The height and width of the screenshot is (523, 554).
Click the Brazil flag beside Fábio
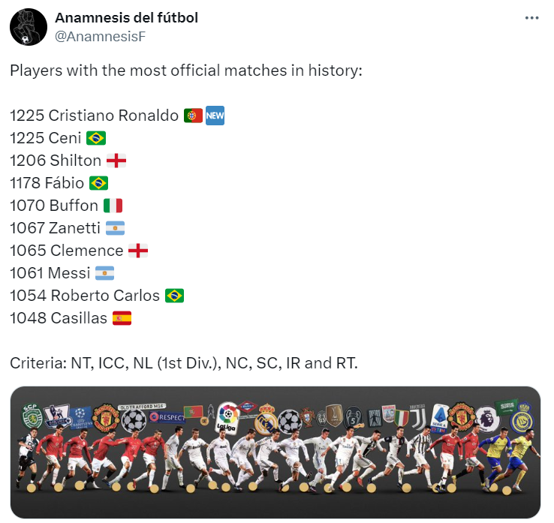point(98,183)
